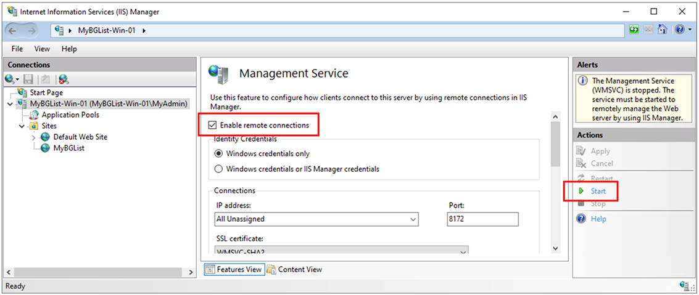Screen dimensions: 699x295
Task: Click the vertical scrollbar thumb in feature pane
Action: [x=555, y=143]
